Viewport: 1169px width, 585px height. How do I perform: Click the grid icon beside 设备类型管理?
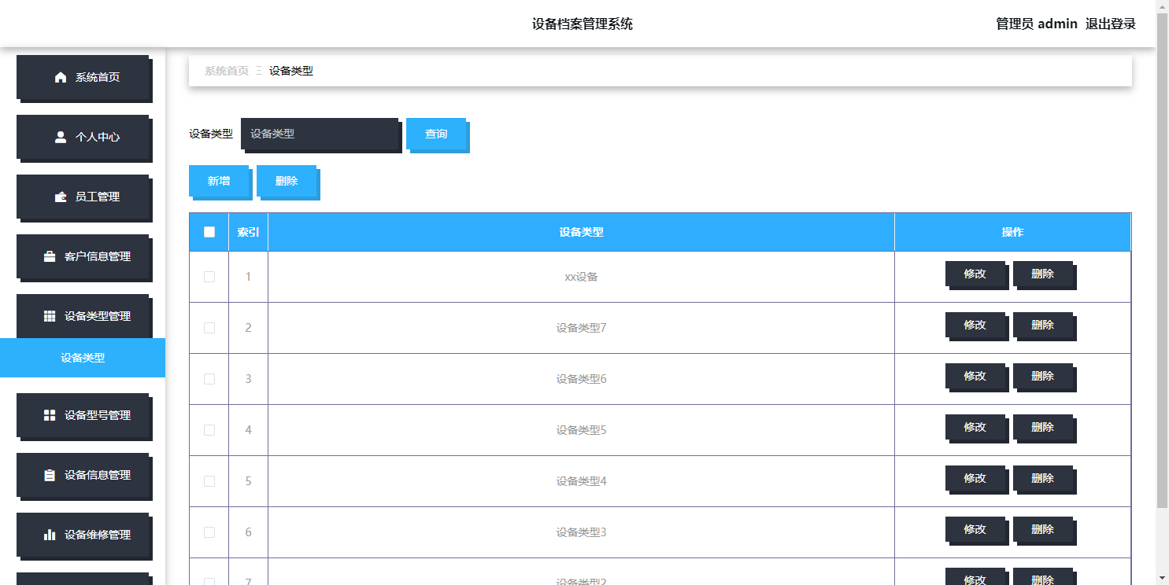[50, 316]
